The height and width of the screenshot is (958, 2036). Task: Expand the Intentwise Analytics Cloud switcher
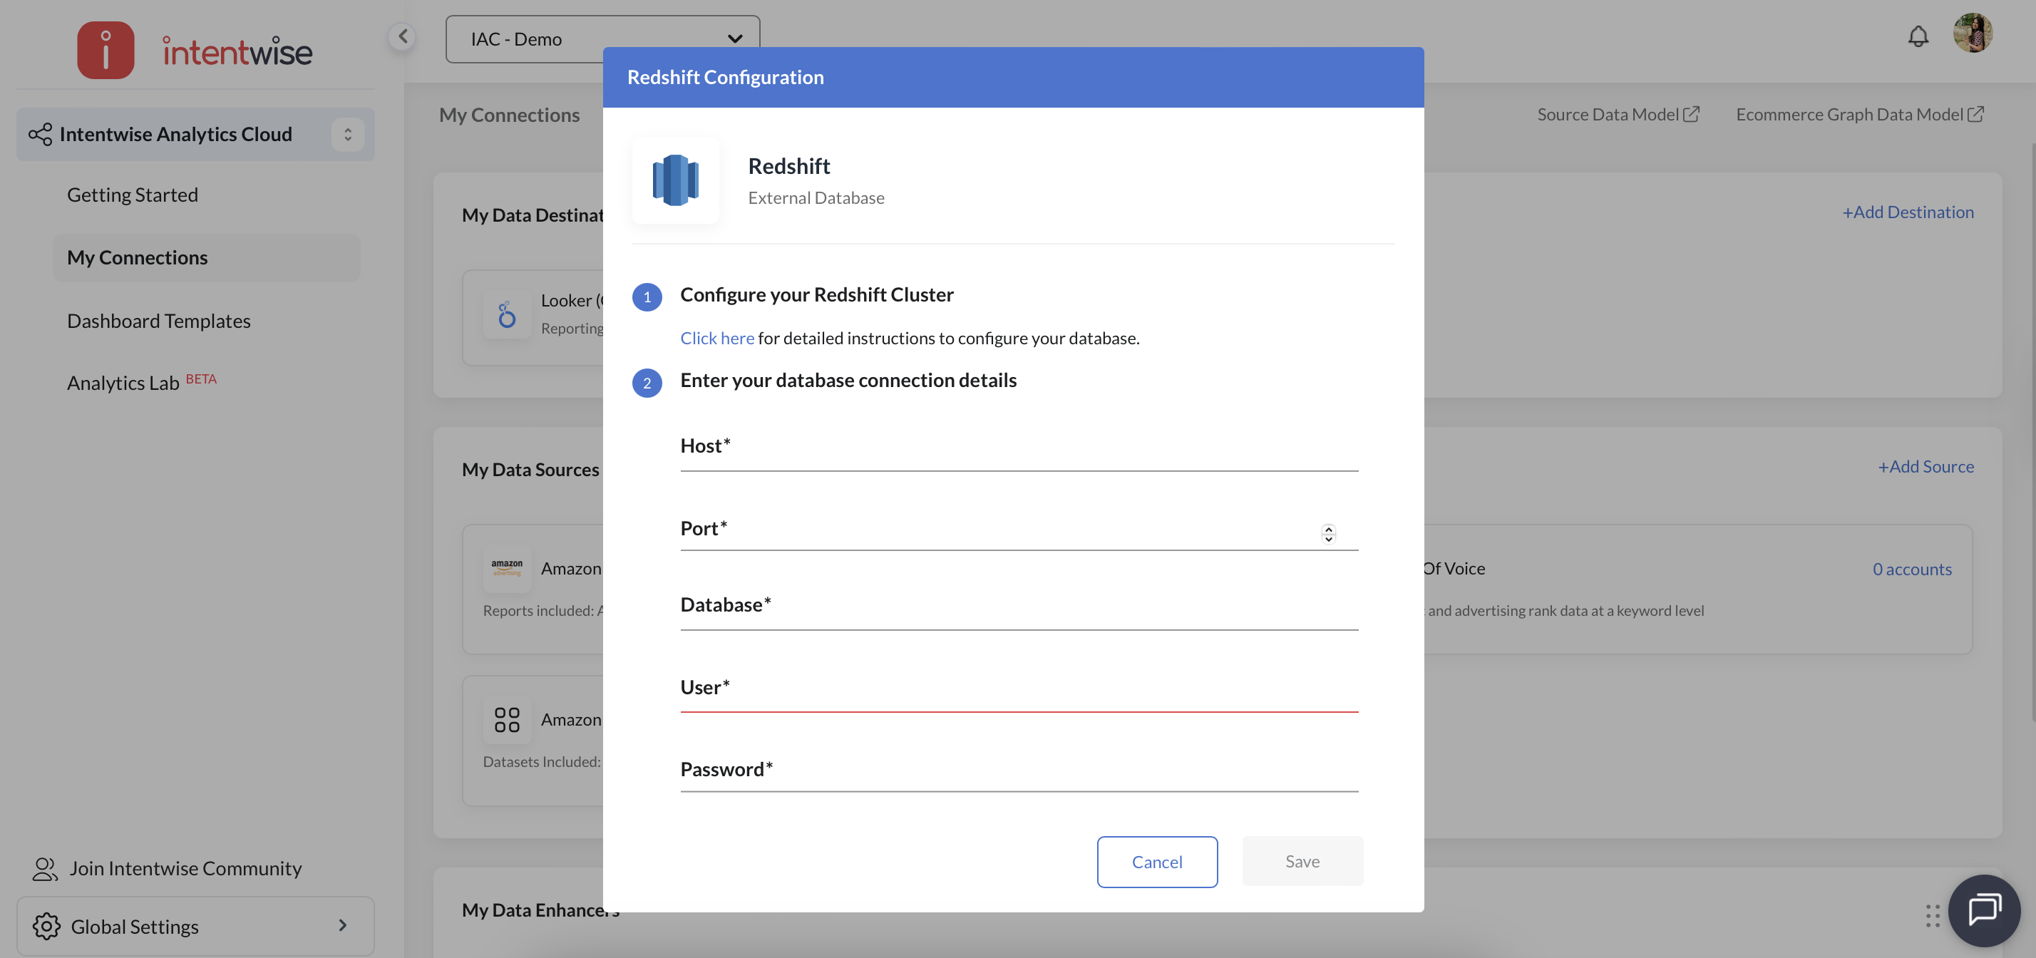pos(347,135)
